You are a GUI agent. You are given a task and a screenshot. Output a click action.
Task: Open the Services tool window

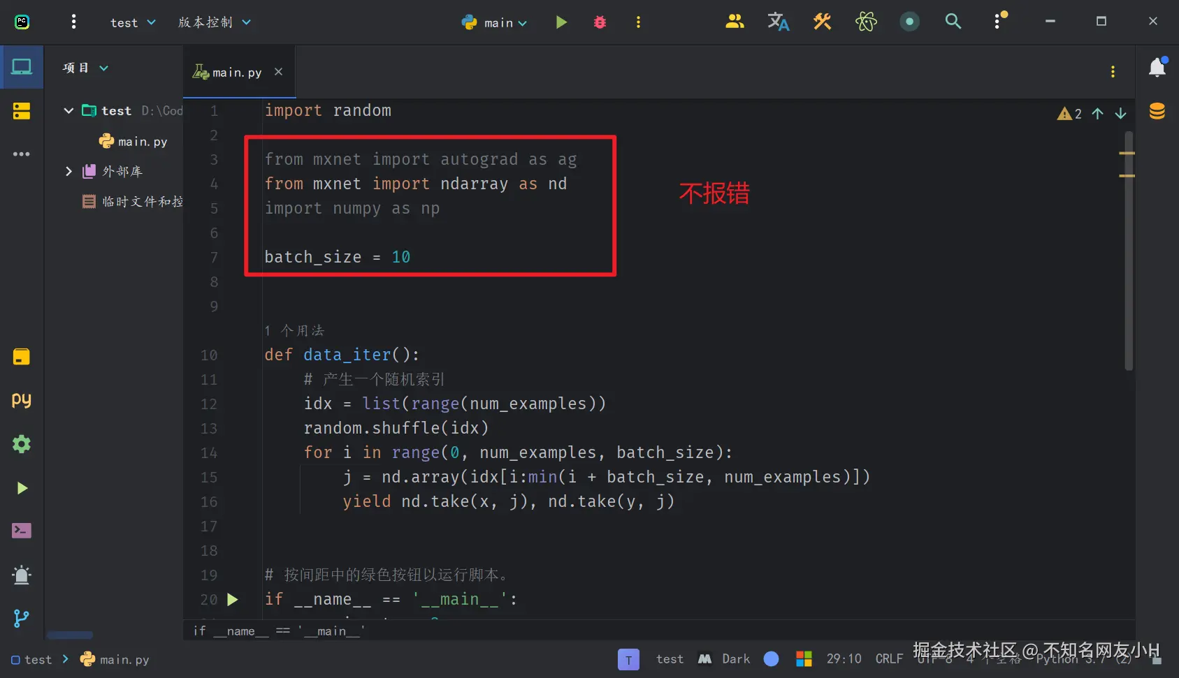click(22, 444)
